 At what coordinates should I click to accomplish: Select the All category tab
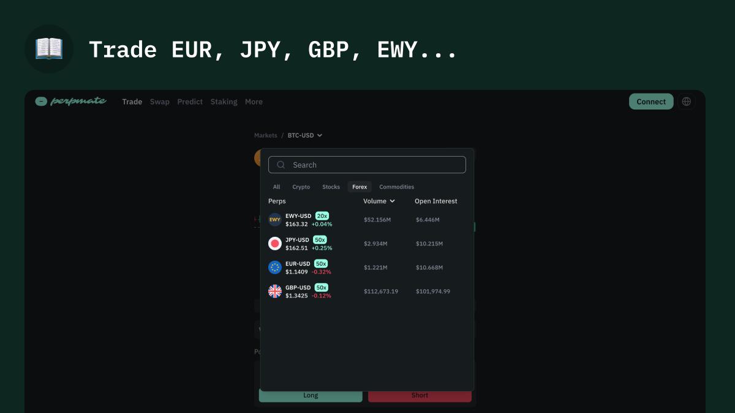click(x=277, y=187)
